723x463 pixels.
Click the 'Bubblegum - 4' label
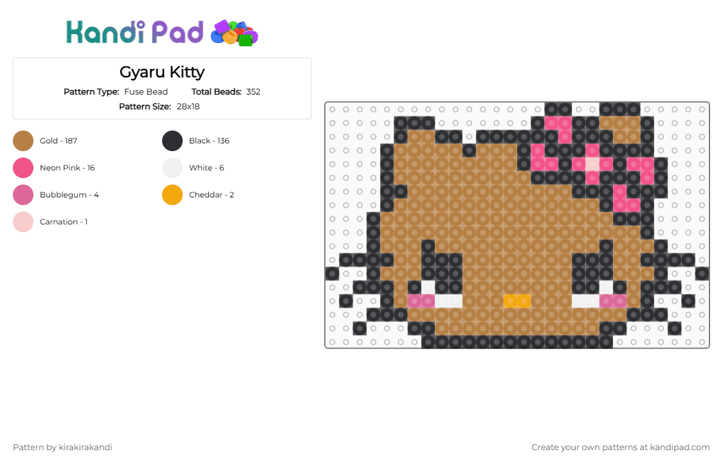[69, 195]
